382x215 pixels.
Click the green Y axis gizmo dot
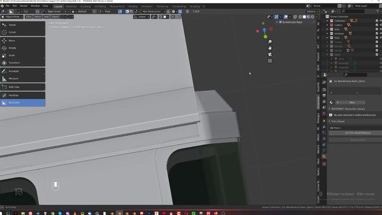coord(265,36)
